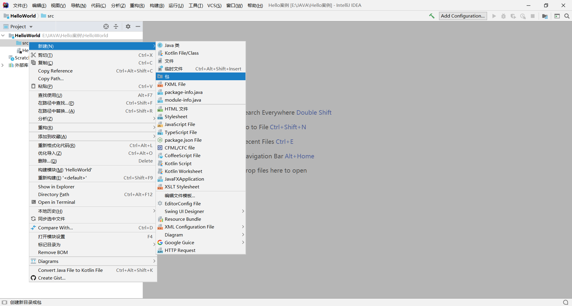Click Add Configuration... button
Viewport: 572px width, 306px height.
tap(463, 16)
